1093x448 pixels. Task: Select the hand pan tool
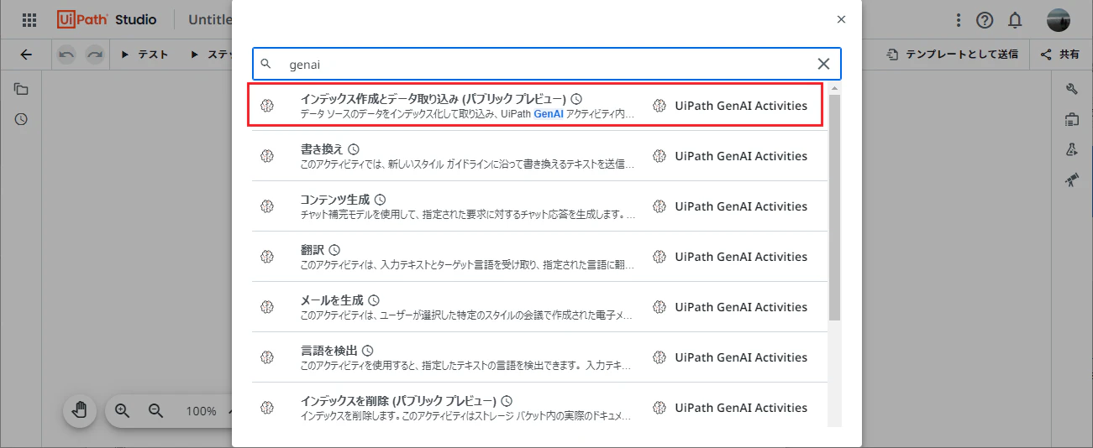pos(80,411)
